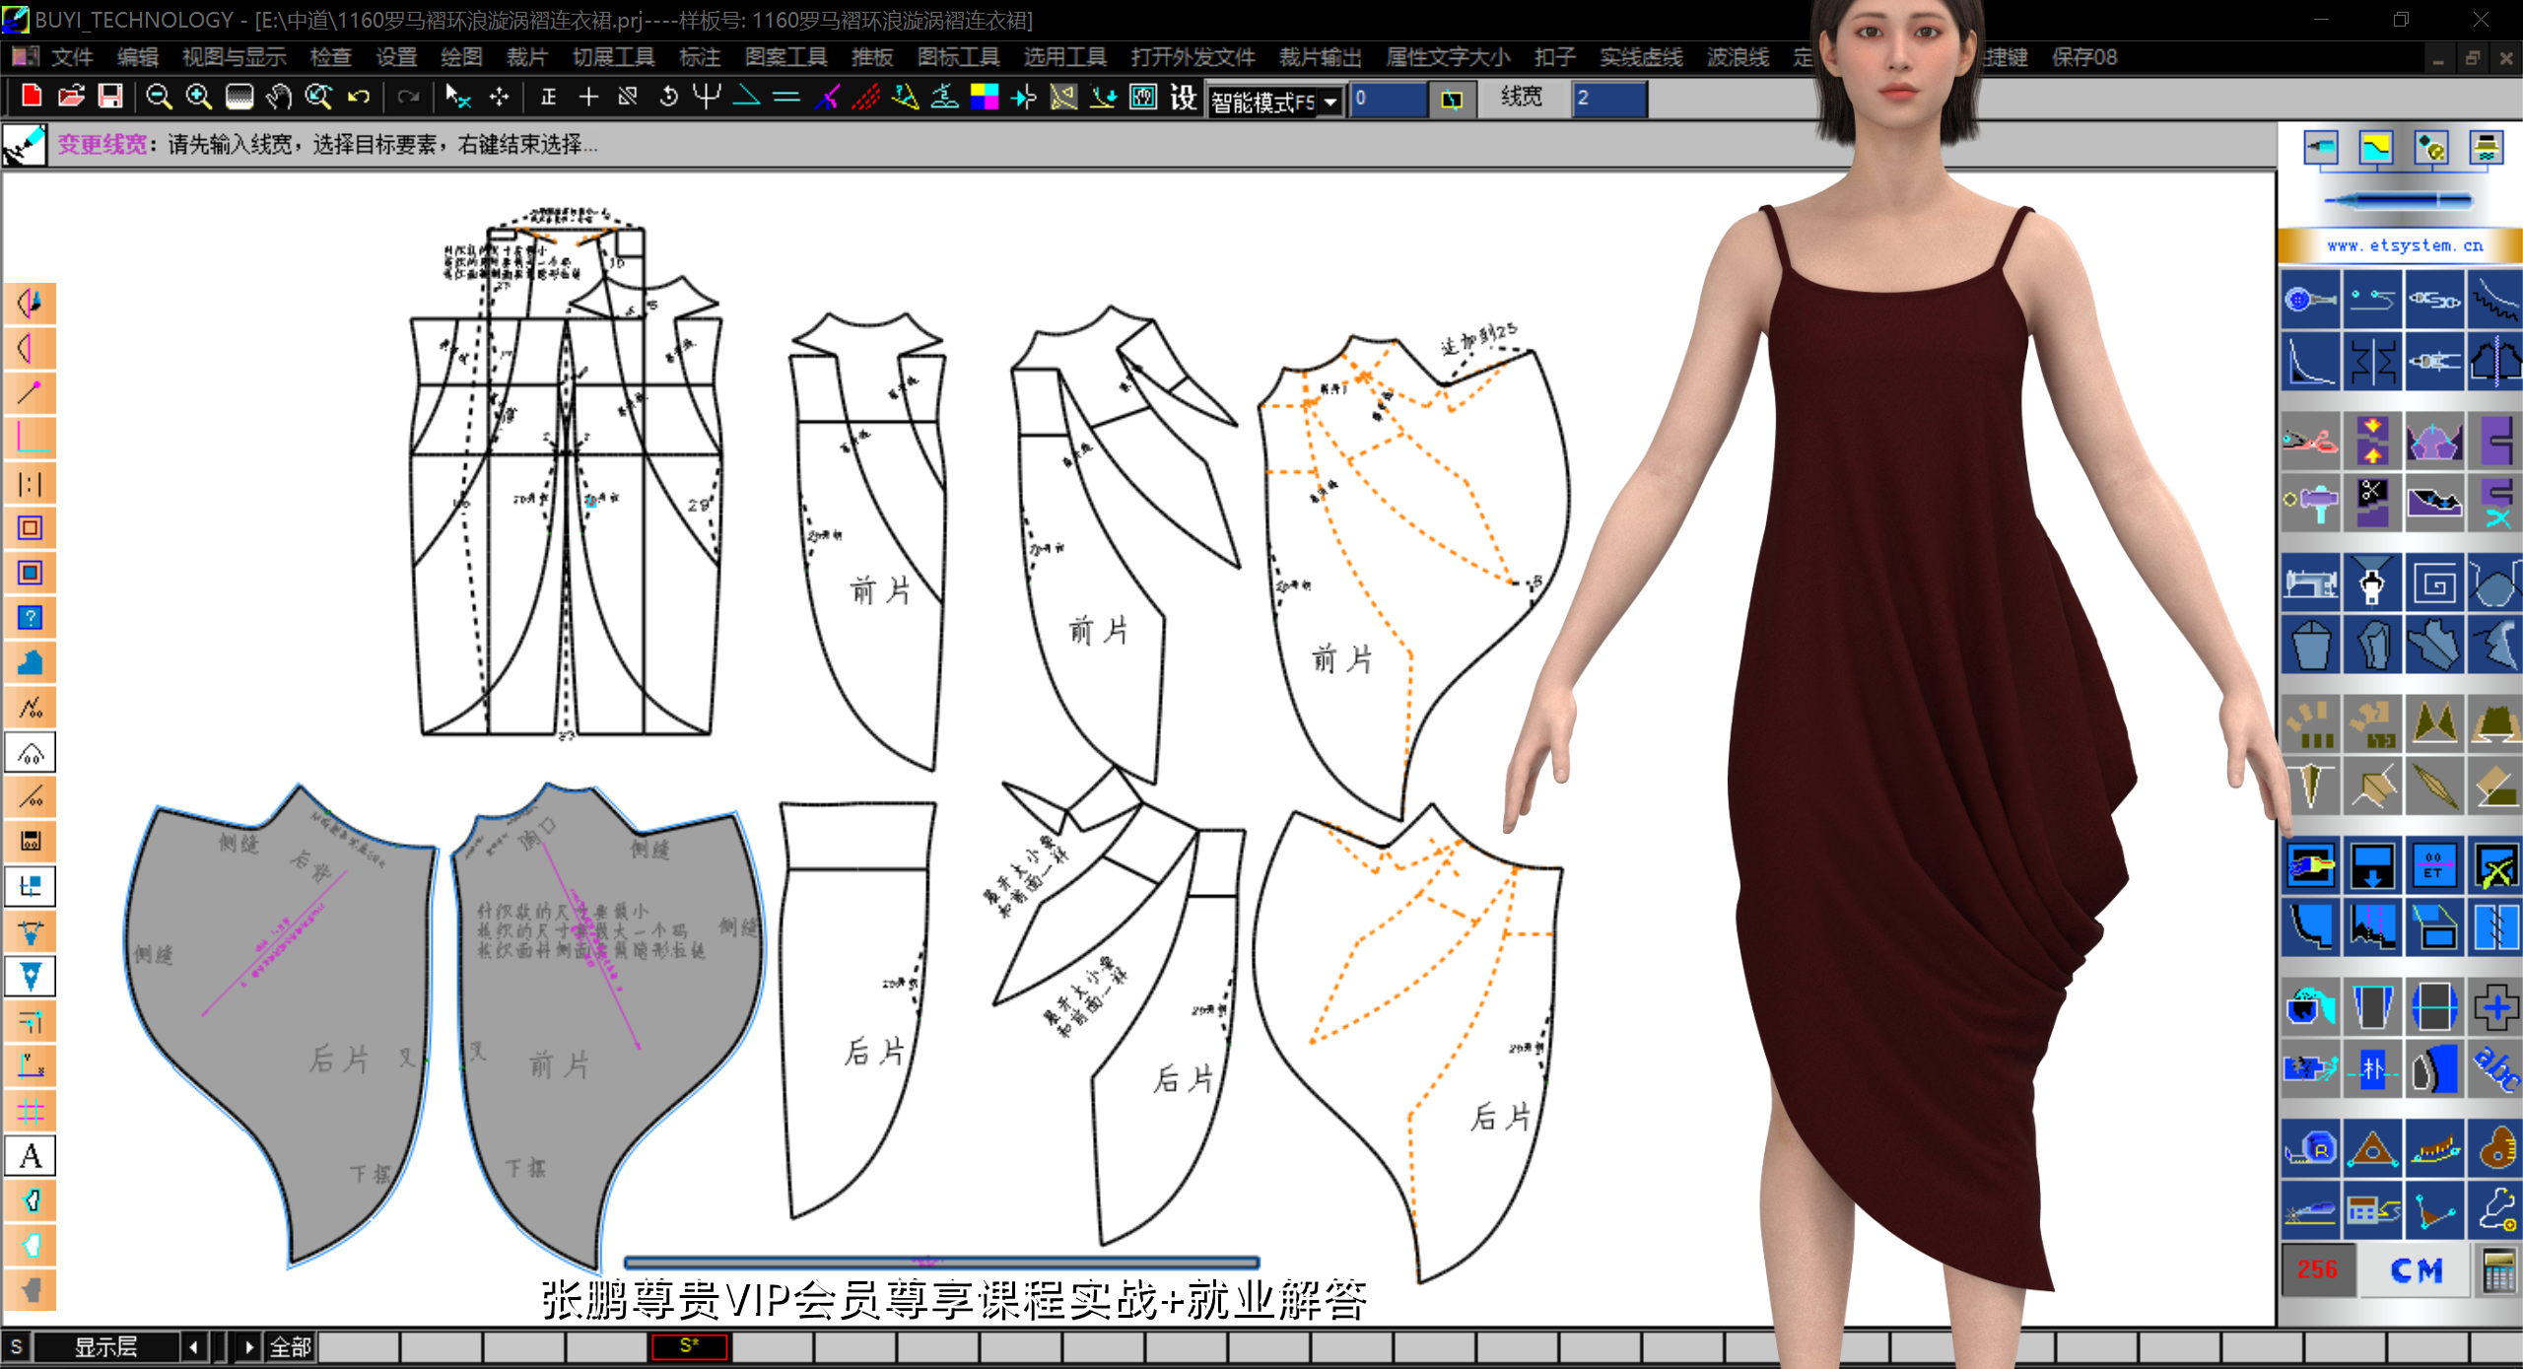Open the 裁片输出 menu

point(1320,57)
